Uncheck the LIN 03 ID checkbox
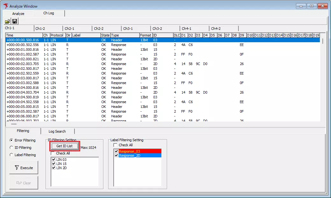 (x=54, y=160)
